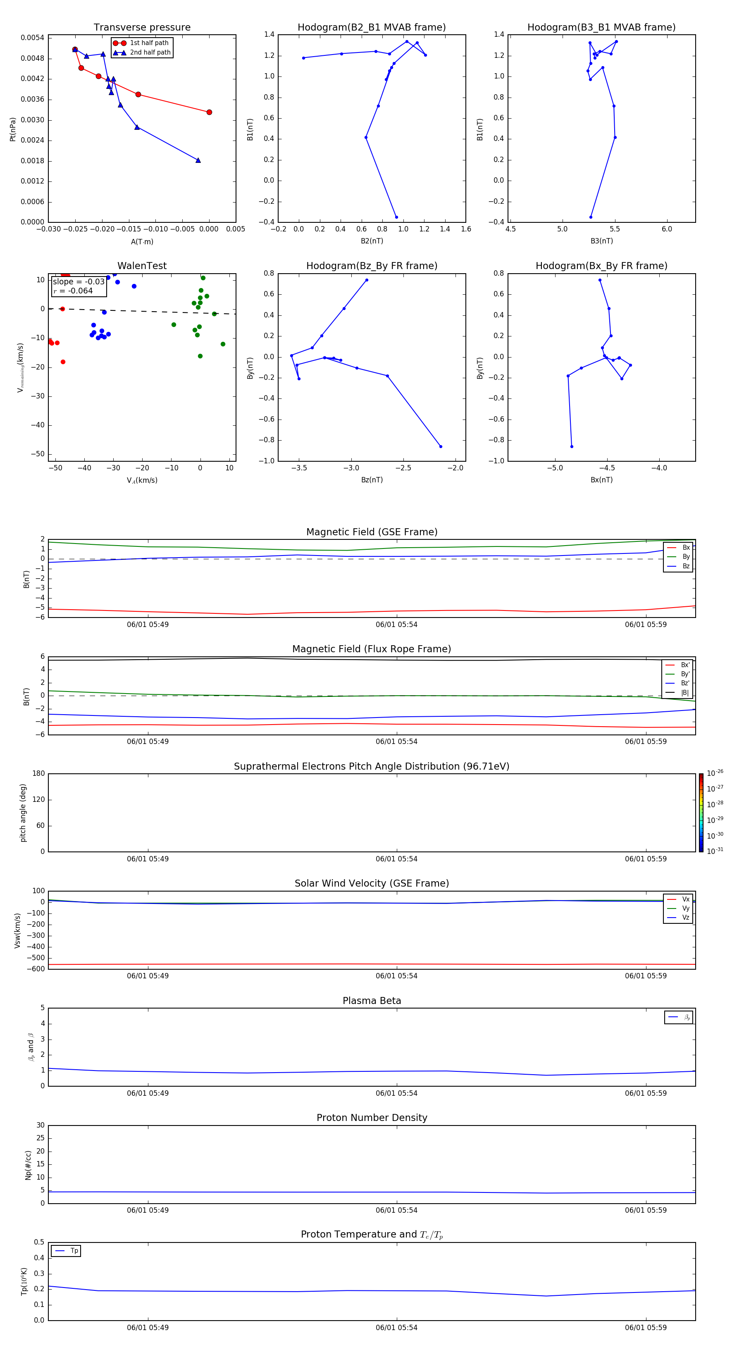Image resolution: width=744 pixels, height=1364 pixels.
Task: Click the 'Proton Temperature and Te/Tp' title
Action: (372, 1235)
